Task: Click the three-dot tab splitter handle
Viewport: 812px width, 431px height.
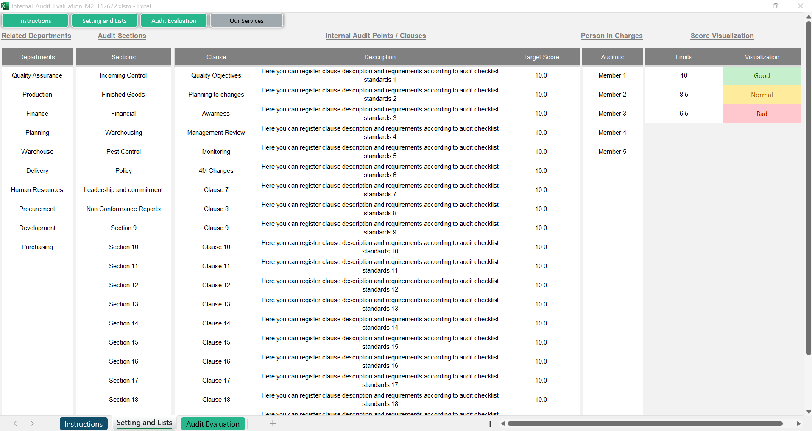Action: pyautogui.click(x=490, y=424)
